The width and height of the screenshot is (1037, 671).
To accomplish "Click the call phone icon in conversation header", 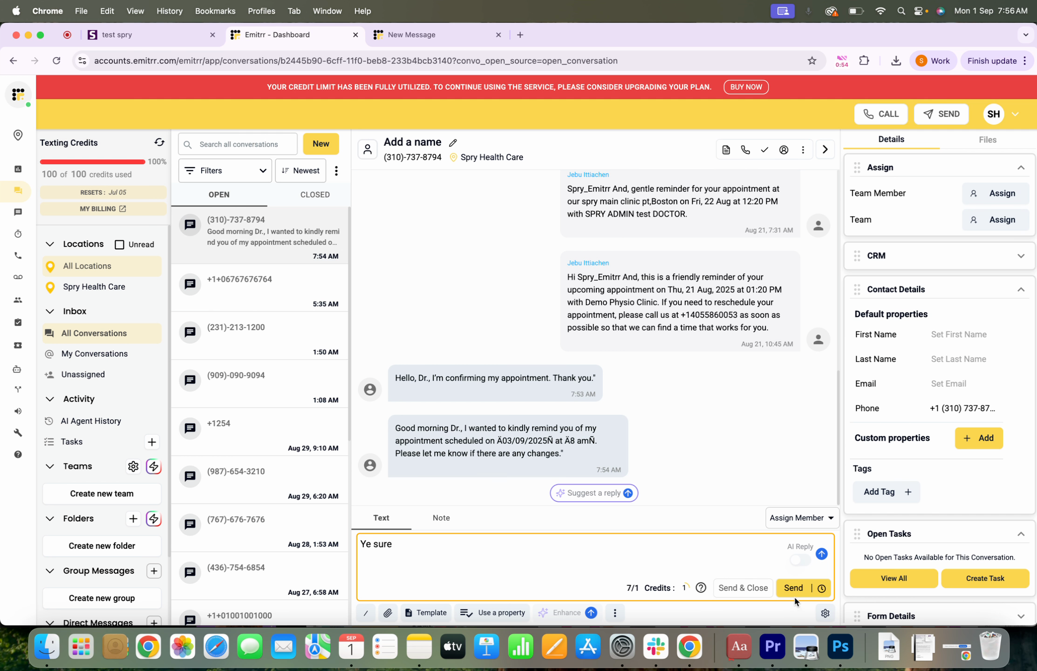I will click(745, 150).
